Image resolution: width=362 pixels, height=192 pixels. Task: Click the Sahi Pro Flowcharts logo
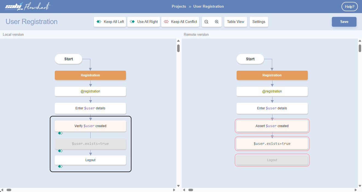click(x=28, y=7)
